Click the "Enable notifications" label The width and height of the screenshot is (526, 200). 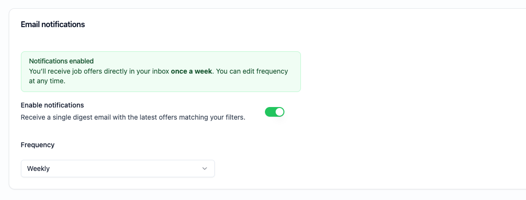coord(53,105)
